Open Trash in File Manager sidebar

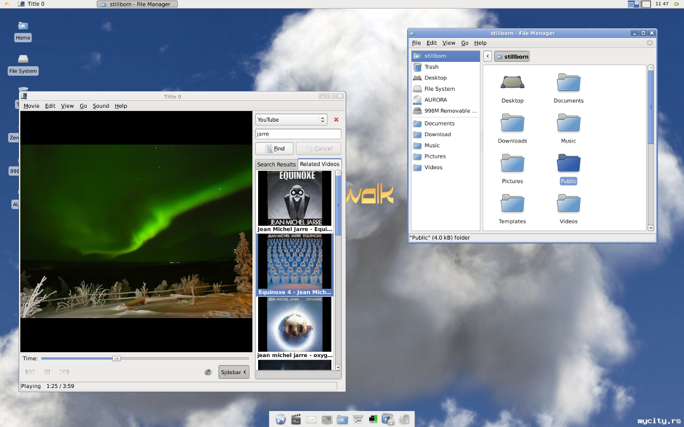[x=446, y=67]
